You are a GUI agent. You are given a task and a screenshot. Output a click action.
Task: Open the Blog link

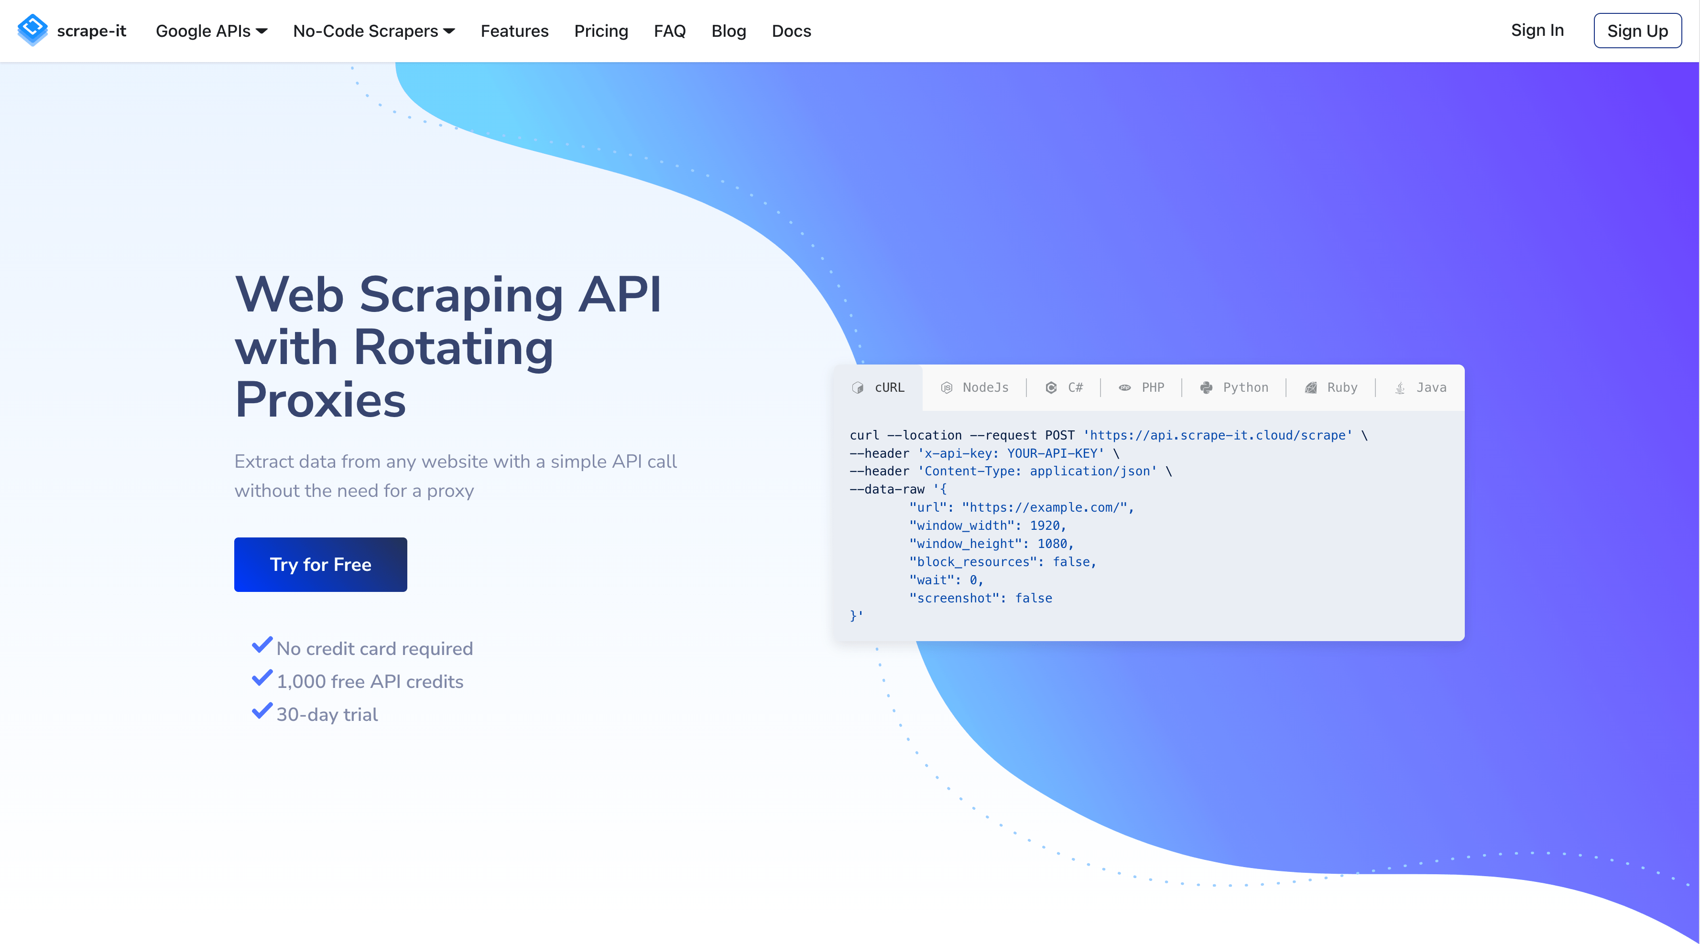click(729, 31)
